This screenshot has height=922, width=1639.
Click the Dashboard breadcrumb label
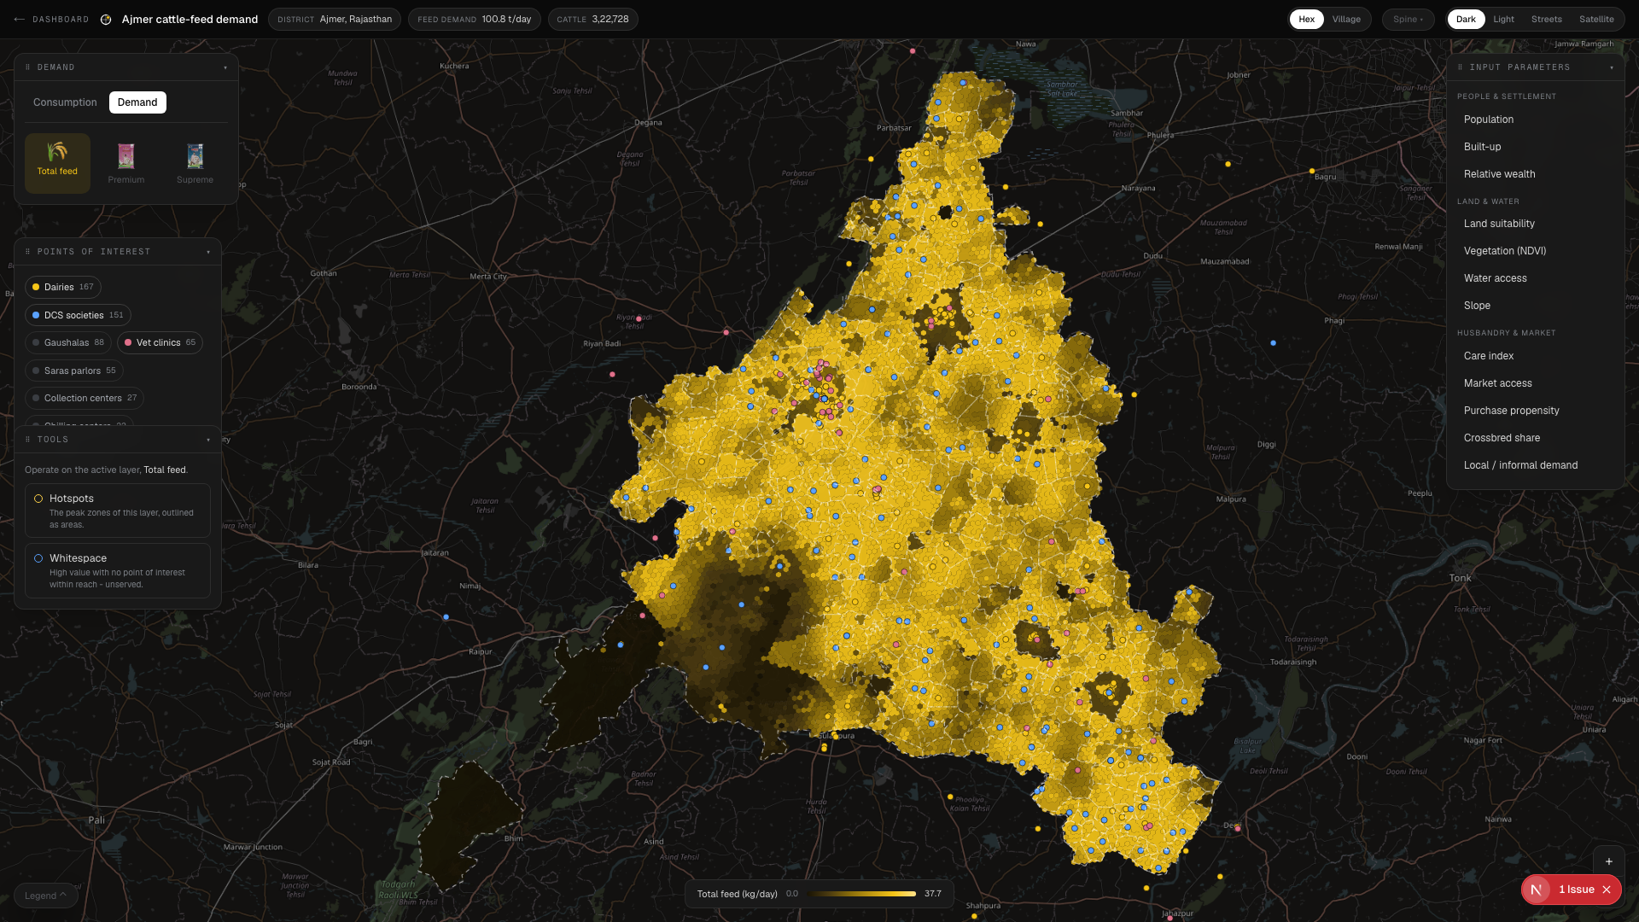[61, 19]
